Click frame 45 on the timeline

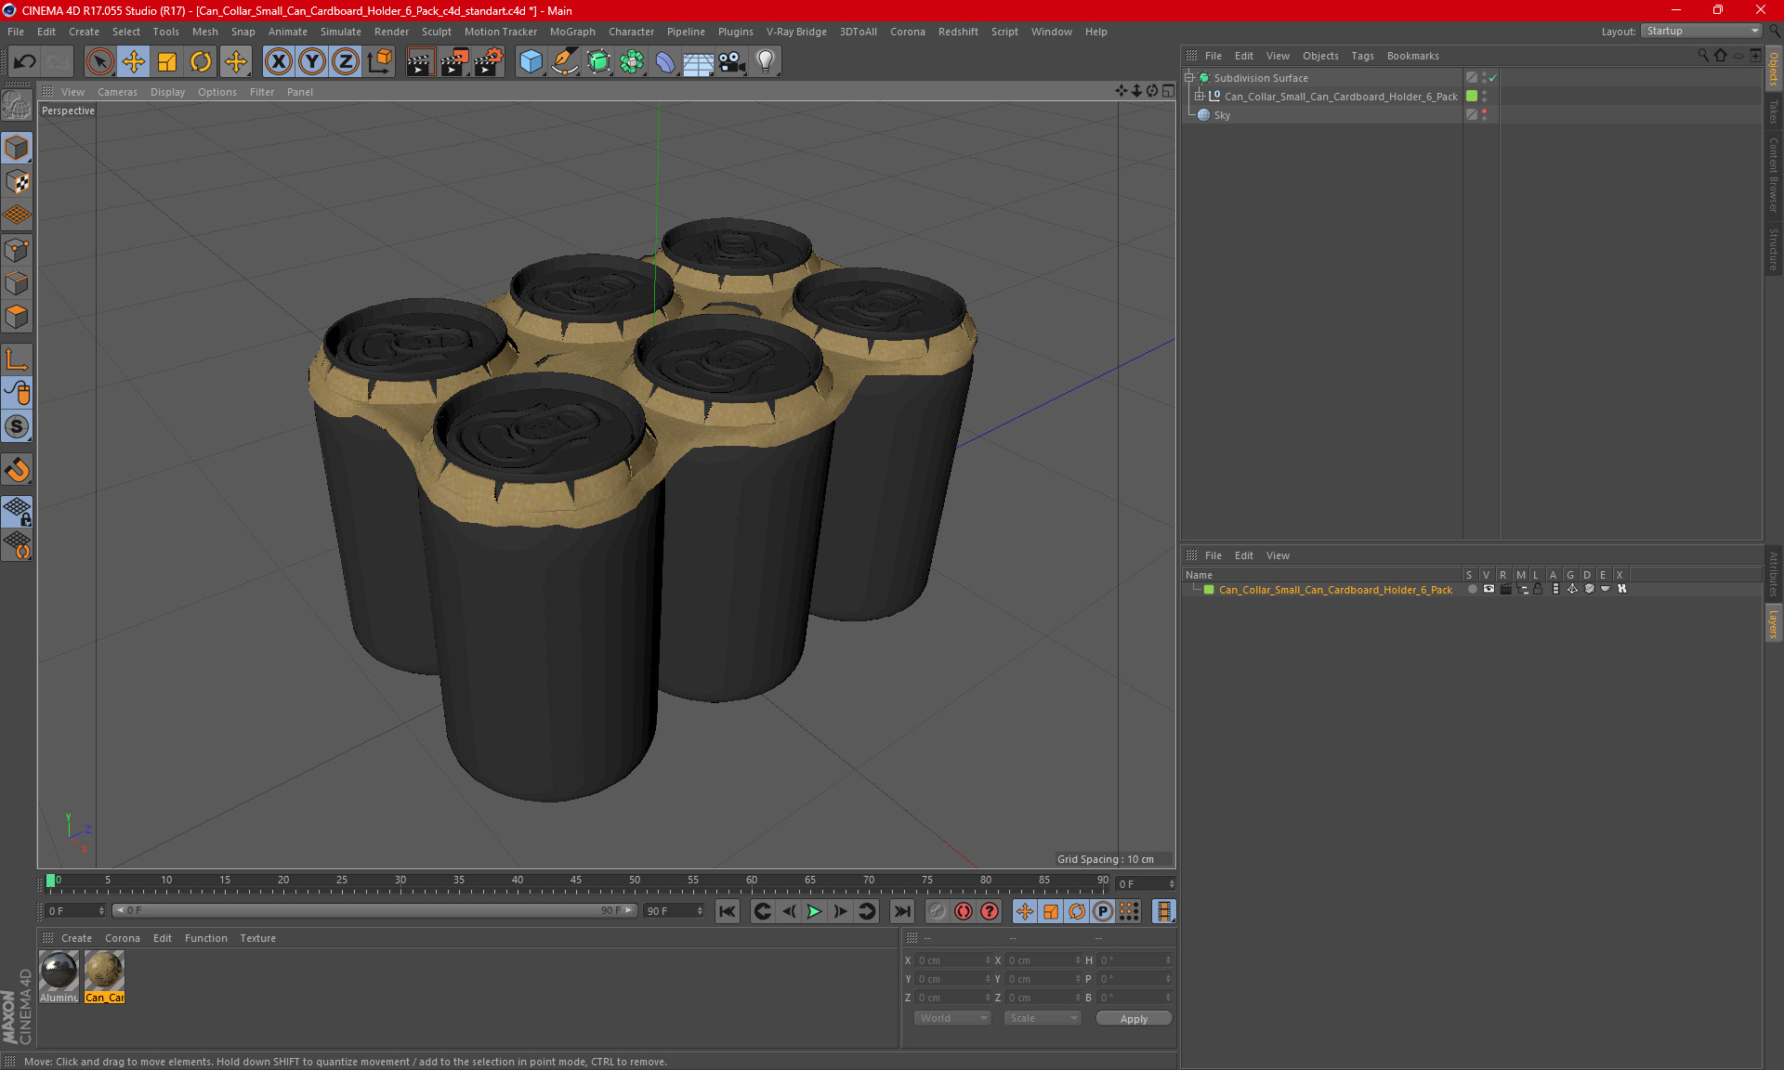[x=576, y=882]
